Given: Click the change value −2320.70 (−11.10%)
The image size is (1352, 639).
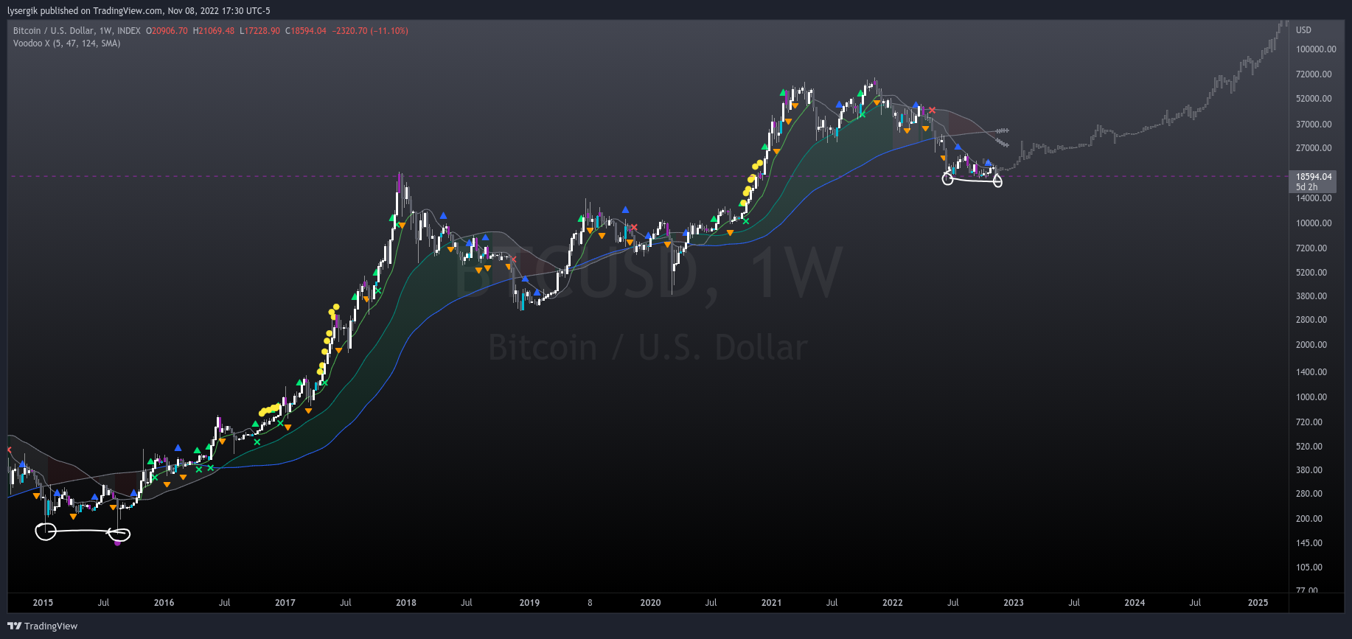Looking at the screenshot, I should [x=370, y=31].
